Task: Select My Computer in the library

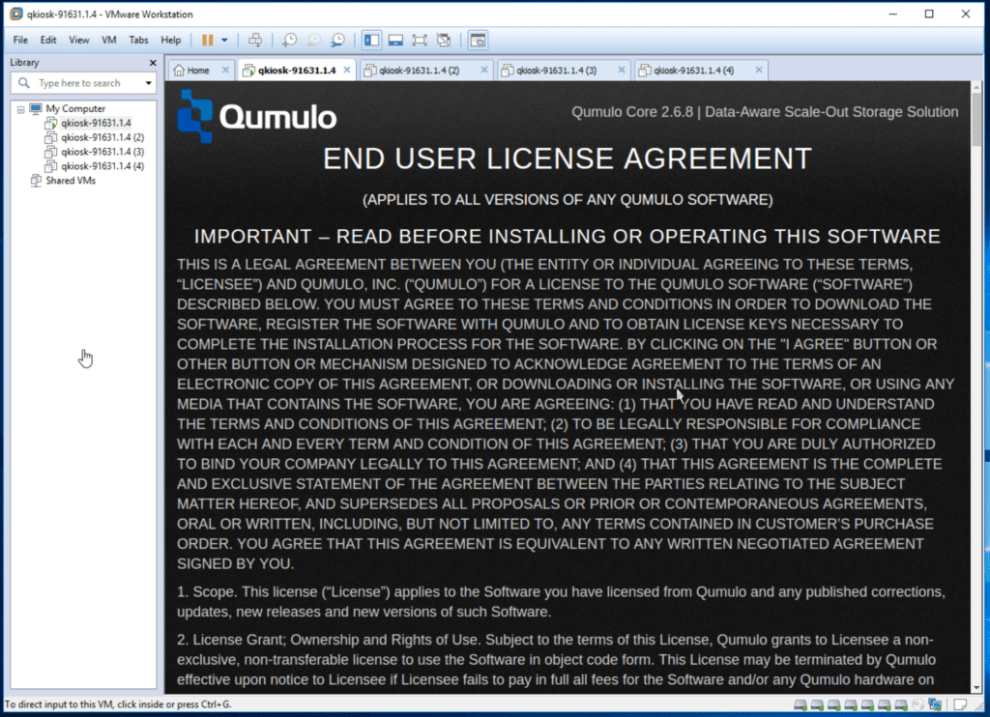Action: pos(75,108)
